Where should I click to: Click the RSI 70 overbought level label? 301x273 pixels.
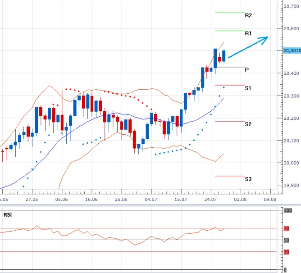(x=287, y=228)
